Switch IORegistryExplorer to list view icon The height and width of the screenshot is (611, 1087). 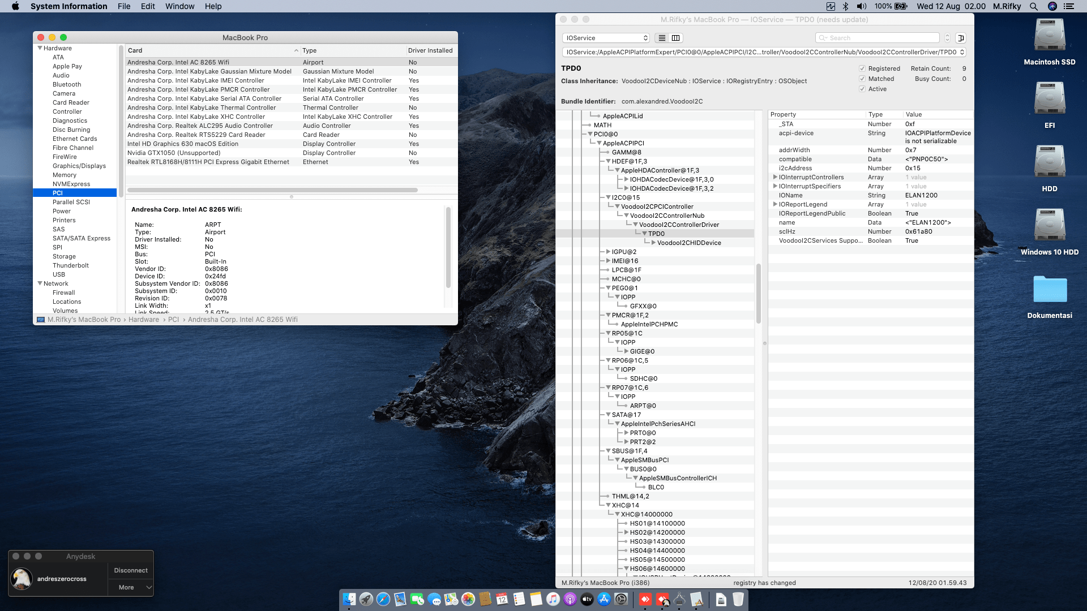[662, 38]
